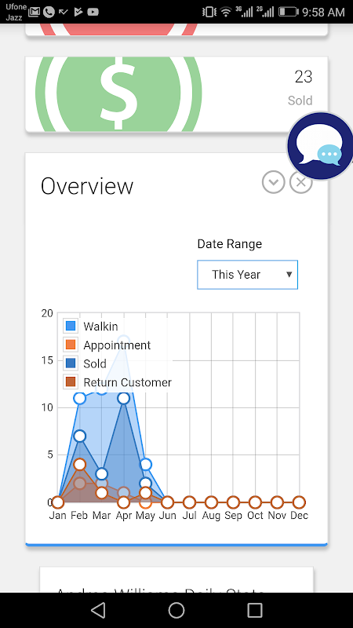Toggle Sold series legend swatch

click(71, 363)
